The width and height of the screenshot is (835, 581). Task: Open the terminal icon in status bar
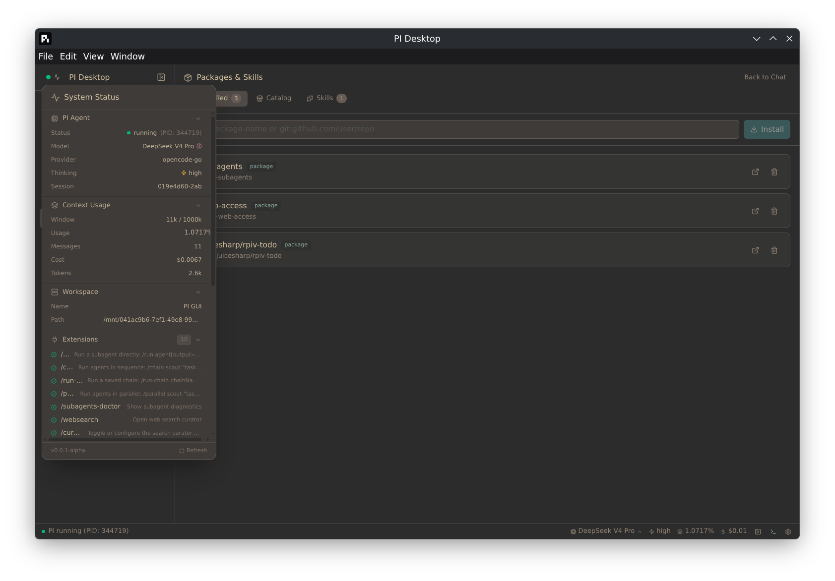[773, 531]
